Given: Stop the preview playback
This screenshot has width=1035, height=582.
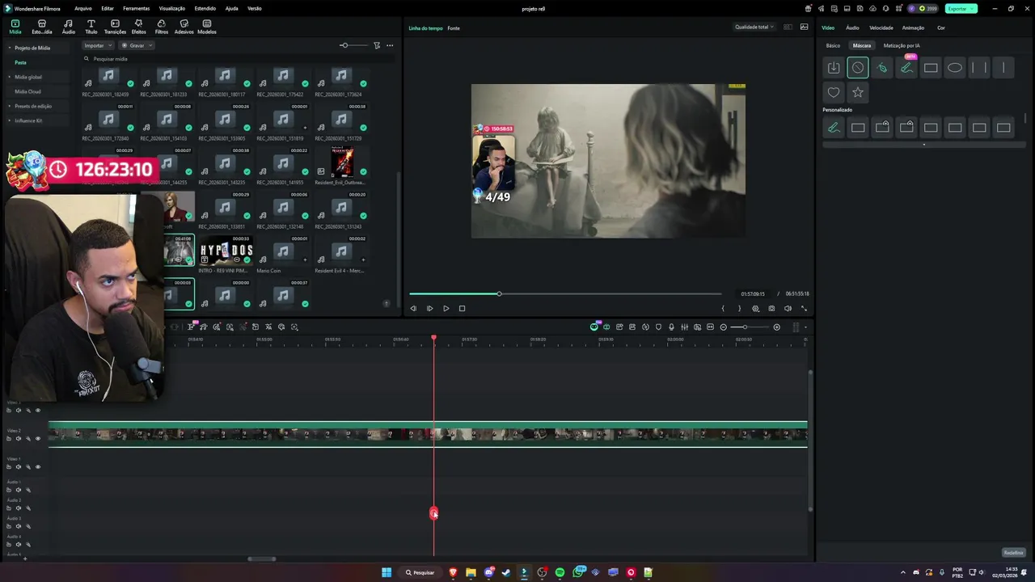Looking at the screenshot, I should point(462,309).
